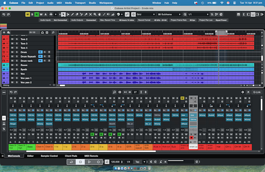Screen dimensions: 265x172
Task: Unmute the Snare up wire channel
Action: point(182,98)
